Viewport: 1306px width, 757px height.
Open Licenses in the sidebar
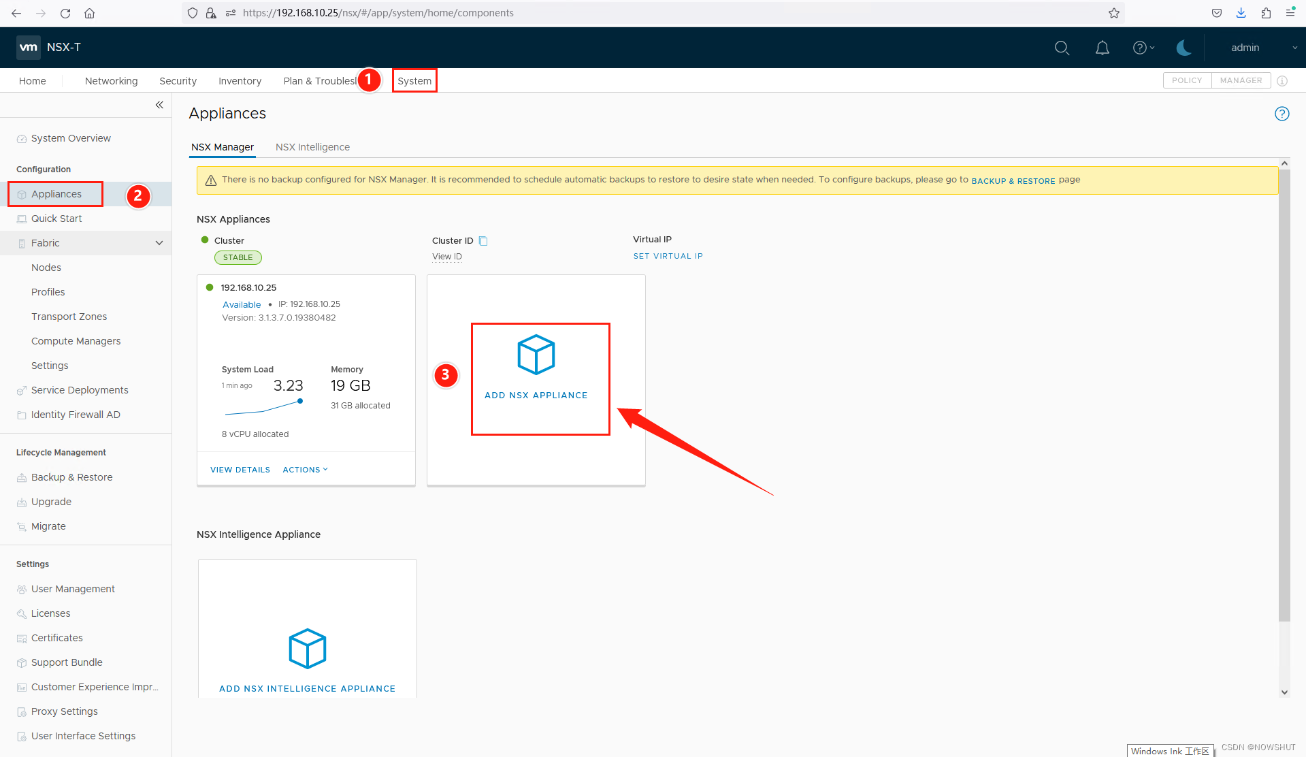click(x=51, y=613)
